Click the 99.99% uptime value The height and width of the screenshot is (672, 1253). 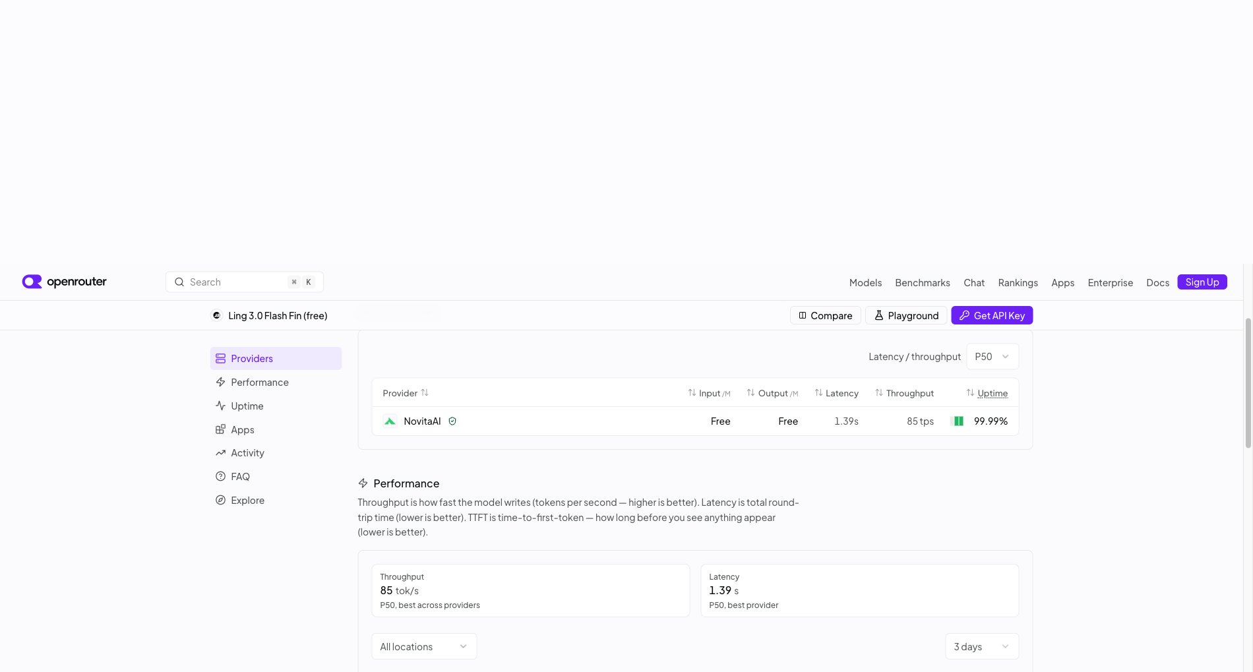pos(991,421)
